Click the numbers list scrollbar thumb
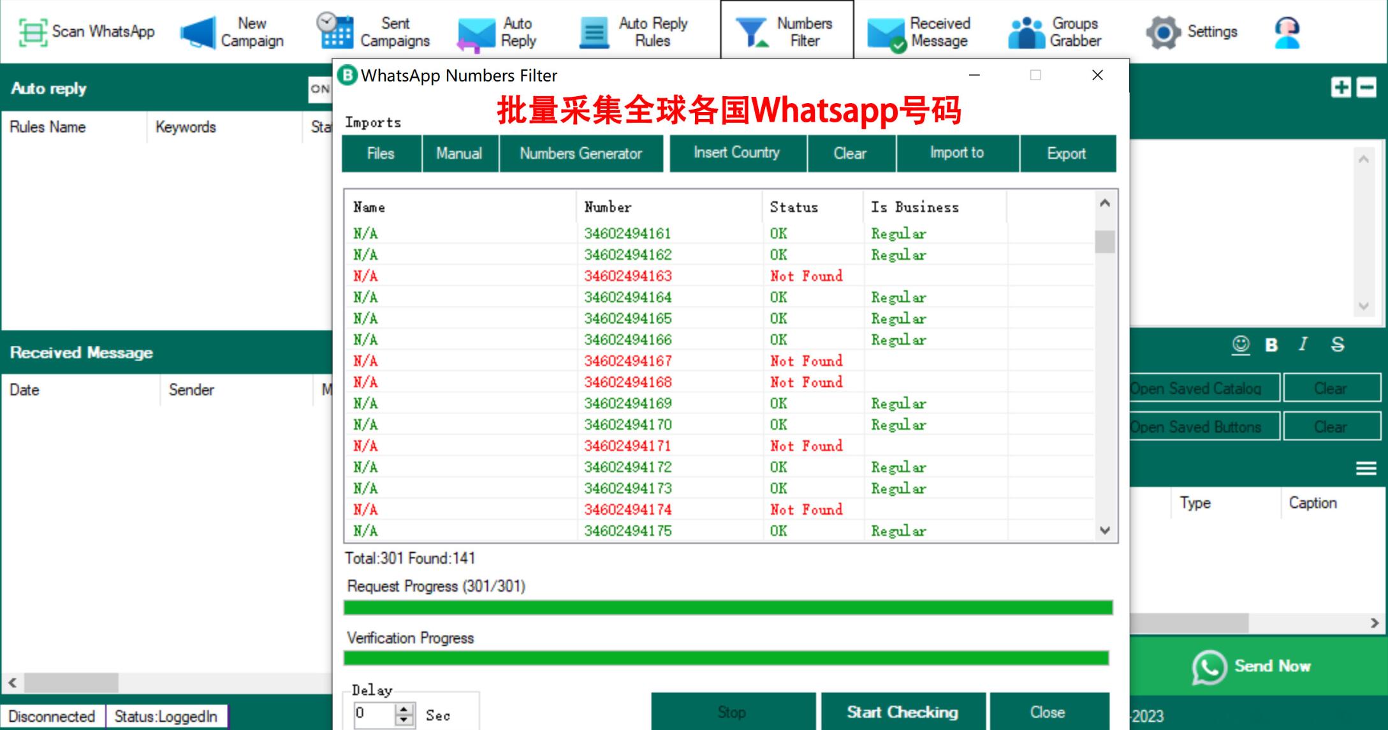 click(1106, 242)
